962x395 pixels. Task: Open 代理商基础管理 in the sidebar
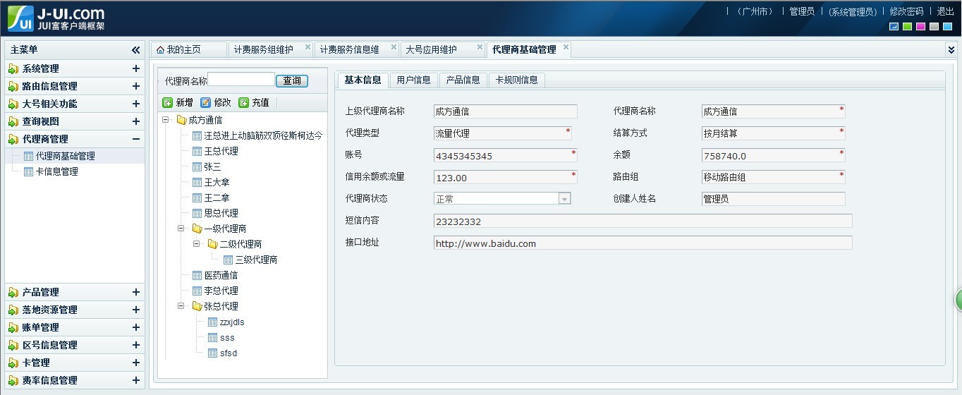[66, 156]
